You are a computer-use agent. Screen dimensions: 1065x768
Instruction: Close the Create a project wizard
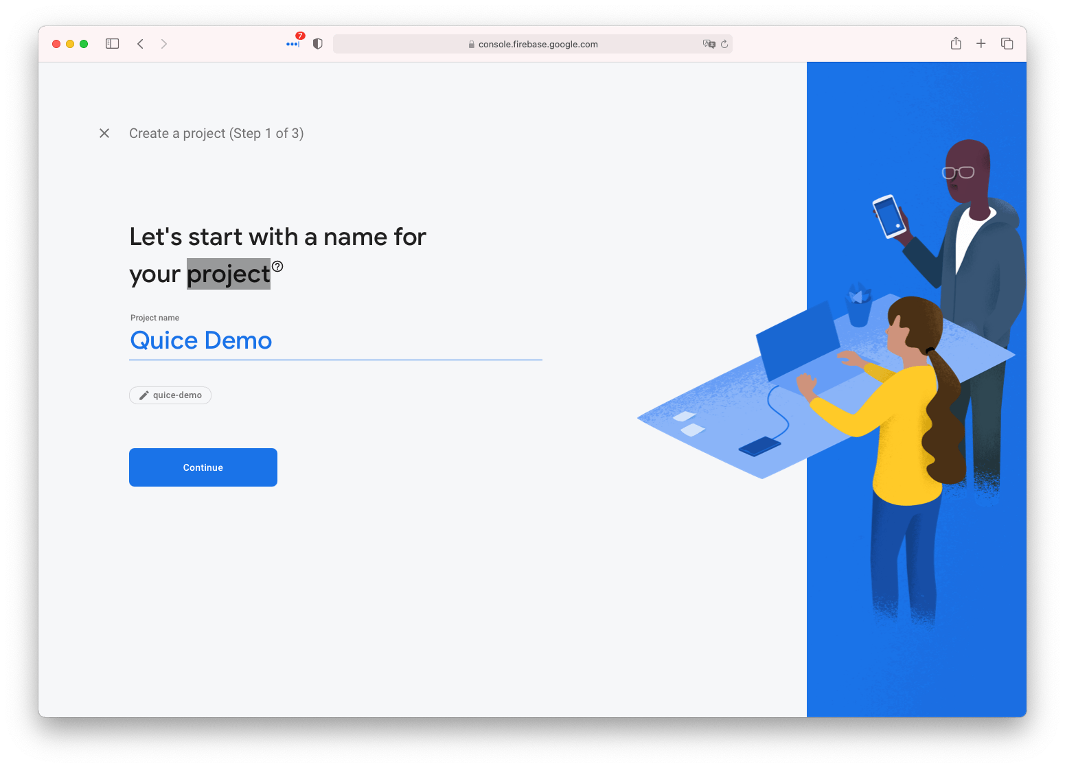point(104,133)
